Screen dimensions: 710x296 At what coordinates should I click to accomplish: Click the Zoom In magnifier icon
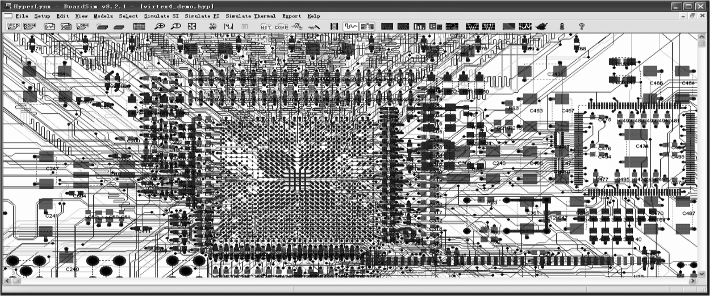[x=160, y=26]
